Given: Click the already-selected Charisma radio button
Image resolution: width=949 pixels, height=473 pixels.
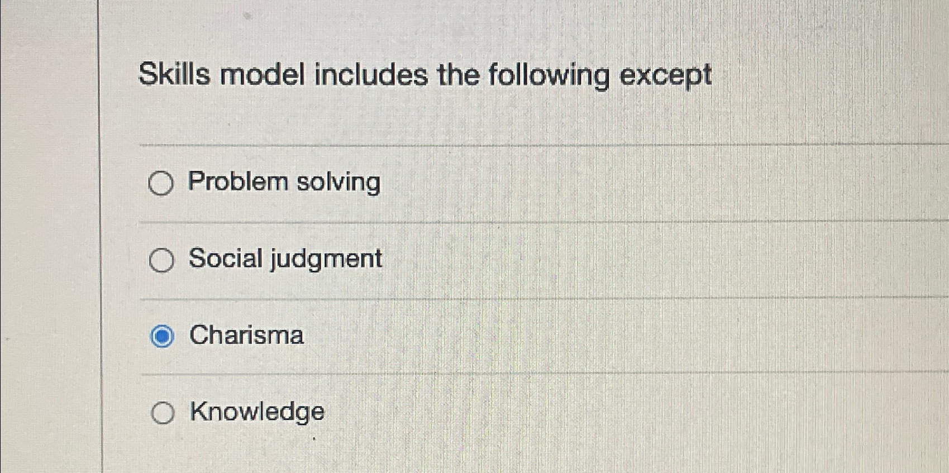Looking at the screenshot, I should pyautogui.click(x=163, y=336).
